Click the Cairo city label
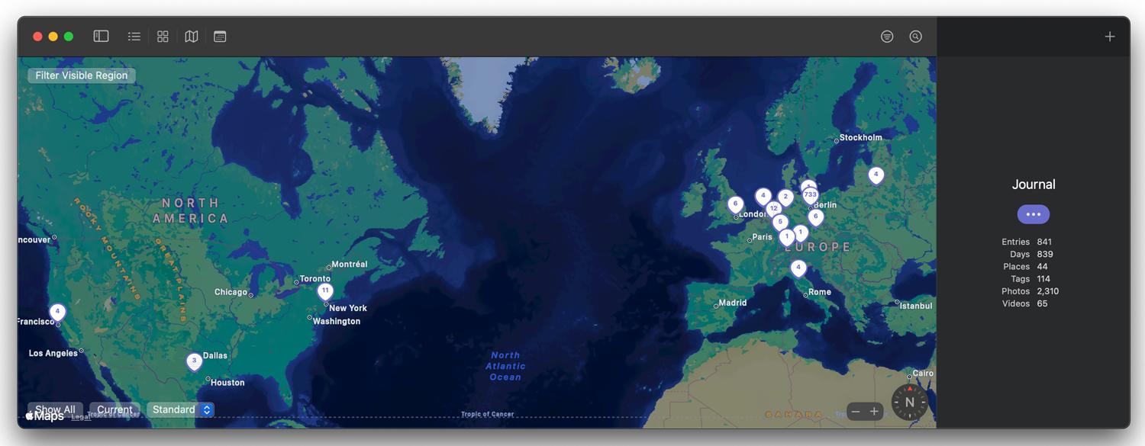The height and width of the screenshot is (446, 1145). coord(923,374)
